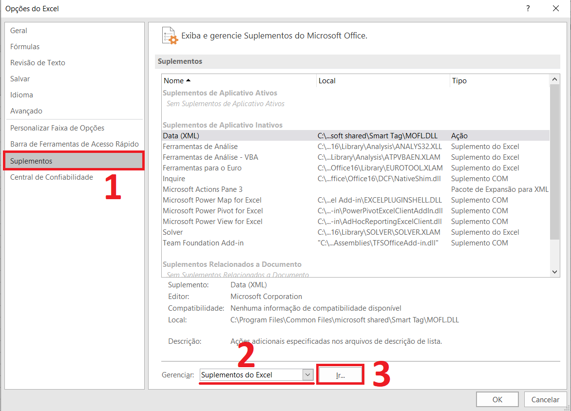This screenshot has height=411, width=571.
Task: Click the Help question mark icon
Action: (528, 9)
